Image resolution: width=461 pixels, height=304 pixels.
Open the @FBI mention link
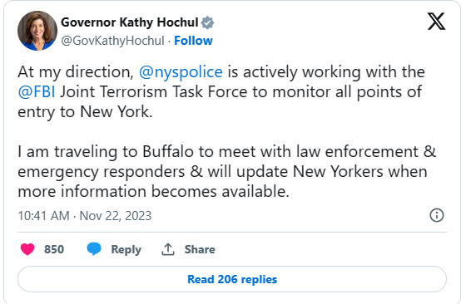[x=37, y=92]
